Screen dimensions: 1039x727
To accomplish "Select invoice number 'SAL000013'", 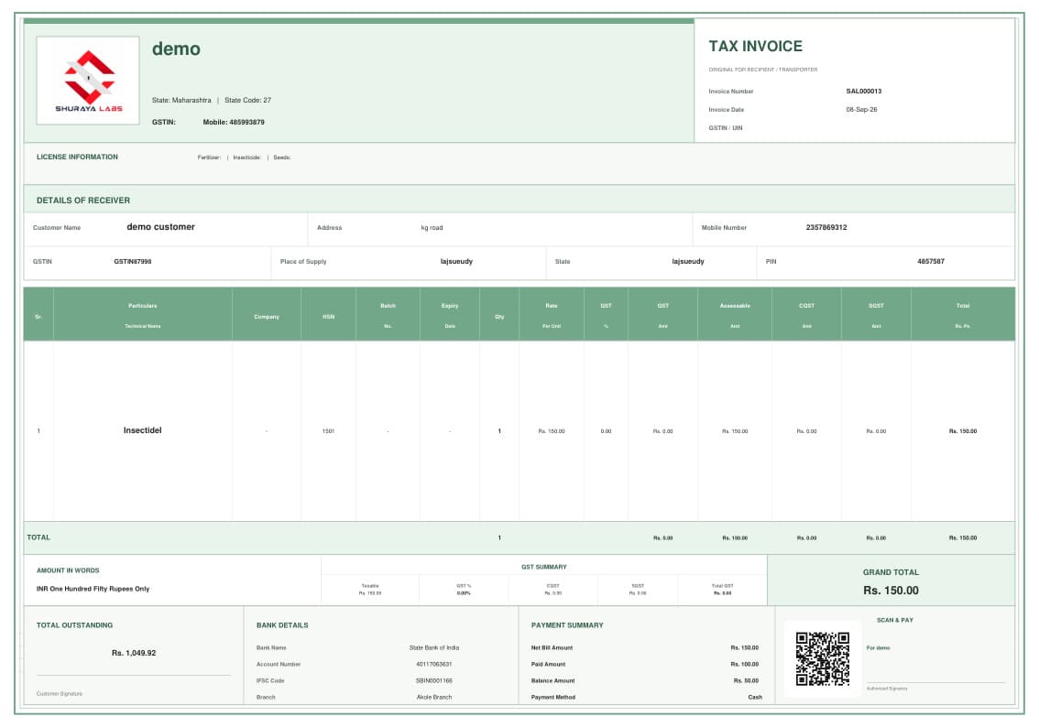I will 863,92.
